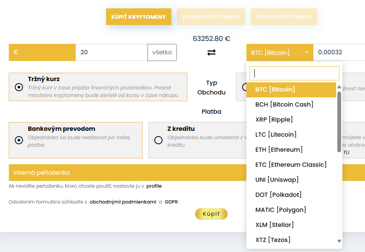Open the obchodnými podmienkami link
Image resolution: width=365 pixels, height=252 pixels.
(123, 202)
